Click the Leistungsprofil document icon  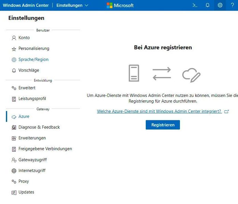point(14,99)
